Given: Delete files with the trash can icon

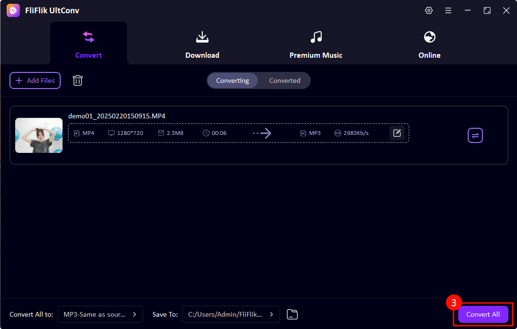Looking at the screenshot, I should tap(78, 80).
